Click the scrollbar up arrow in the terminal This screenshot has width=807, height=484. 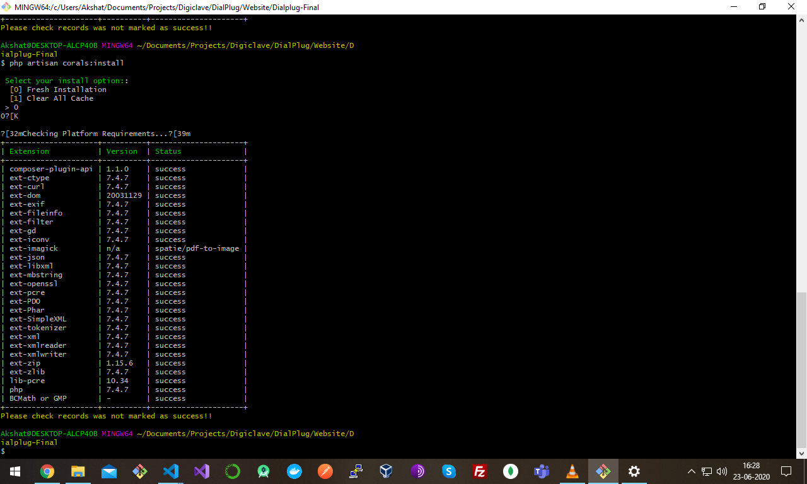point(802,20)
